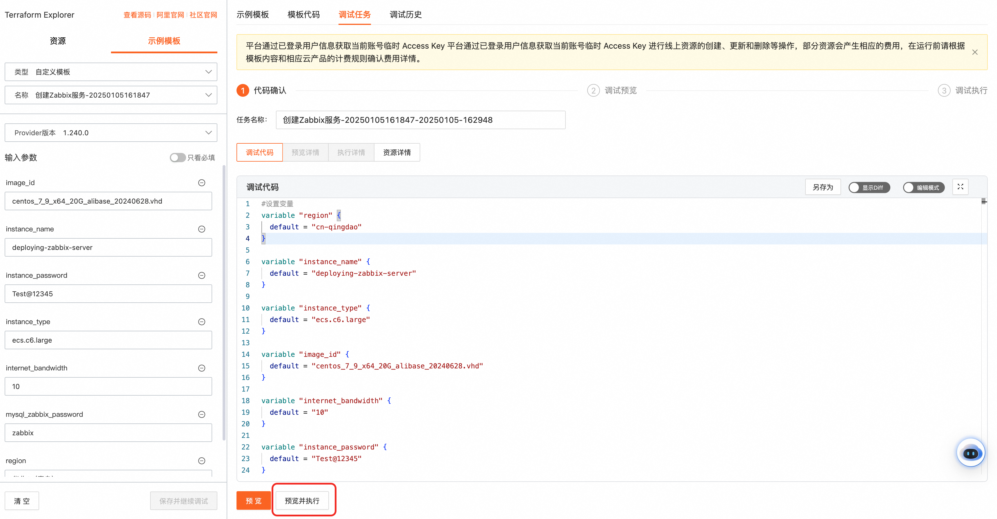Click the instance_password input field
Viewport: 997px width, 519px height.
108,294
